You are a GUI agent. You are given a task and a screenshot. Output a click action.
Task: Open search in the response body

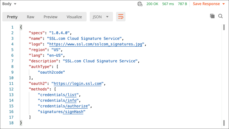click(221, 16)
